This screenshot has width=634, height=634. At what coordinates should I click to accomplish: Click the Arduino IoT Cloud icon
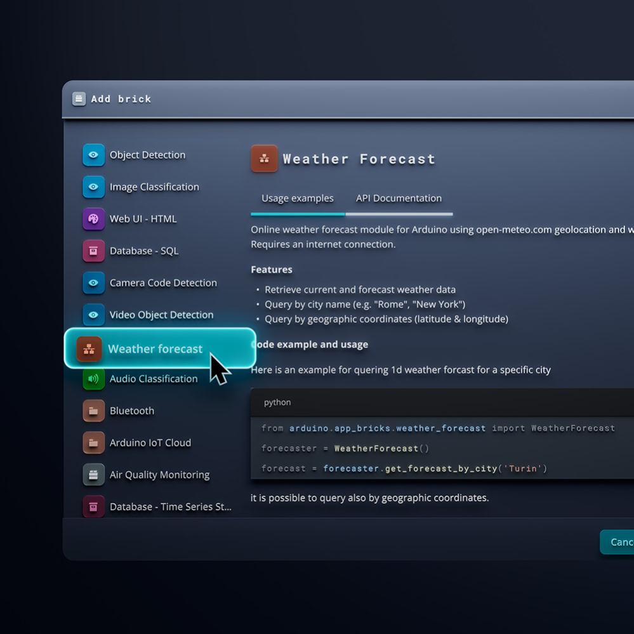click(93, 443)
